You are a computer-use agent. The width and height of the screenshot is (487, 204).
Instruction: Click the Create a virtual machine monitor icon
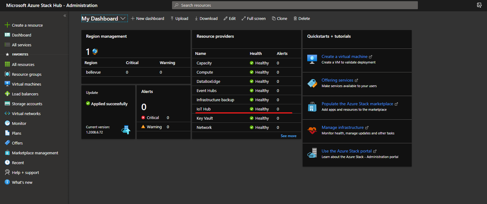[312, 59]
